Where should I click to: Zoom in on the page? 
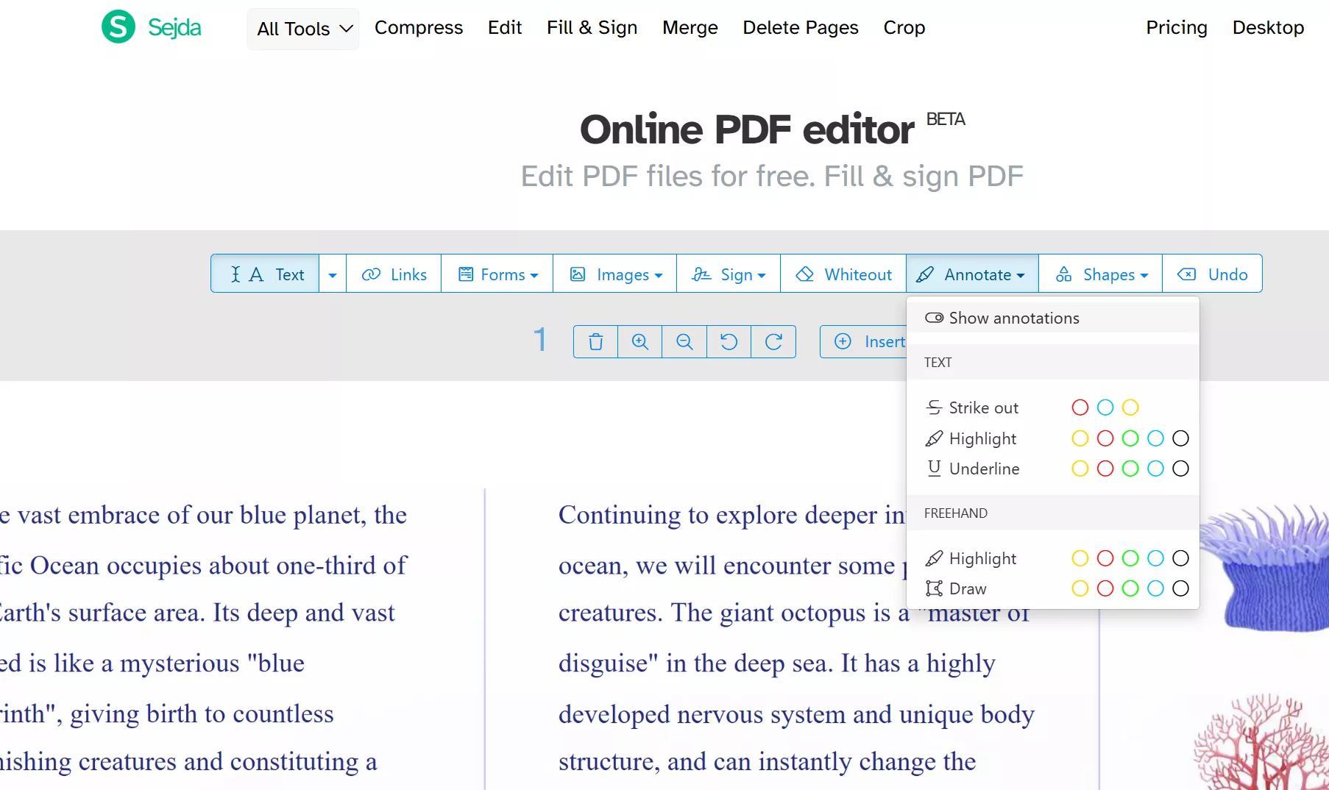(640, 342)
